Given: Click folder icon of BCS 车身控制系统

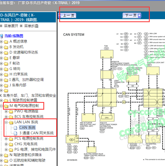Looking at the screenshot, I should click(11, 117).
